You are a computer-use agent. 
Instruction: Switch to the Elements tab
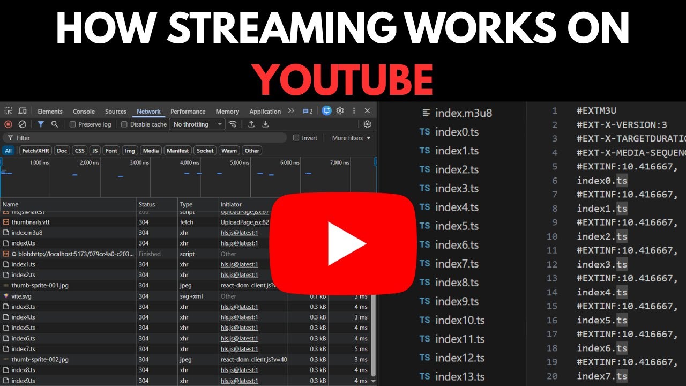(50, 112)
